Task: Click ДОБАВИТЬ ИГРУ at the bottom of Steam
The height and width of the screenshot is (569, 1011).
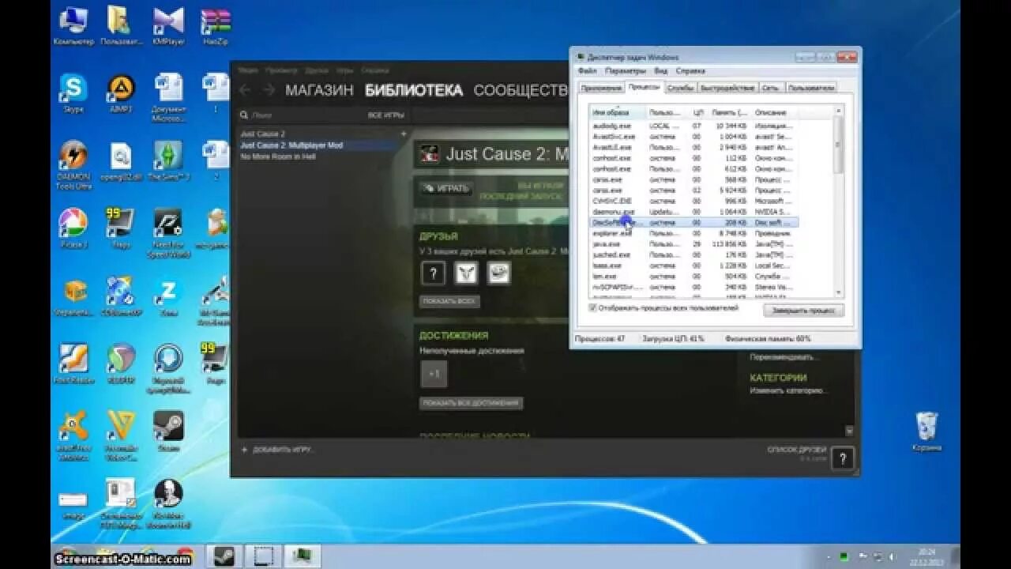Action: 276,450
